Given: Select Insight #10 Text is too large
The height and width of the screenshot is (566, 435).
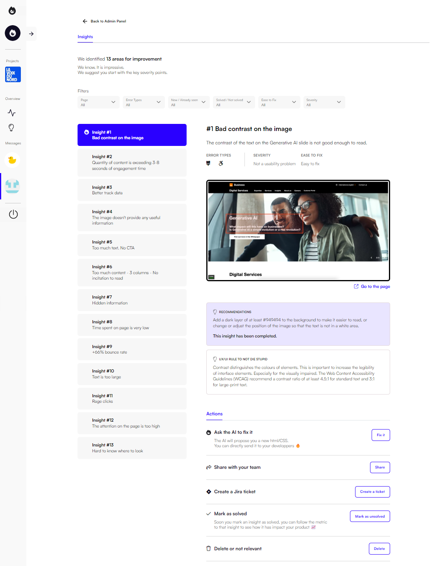Looking at the screenshot, I should click(132, 374).
